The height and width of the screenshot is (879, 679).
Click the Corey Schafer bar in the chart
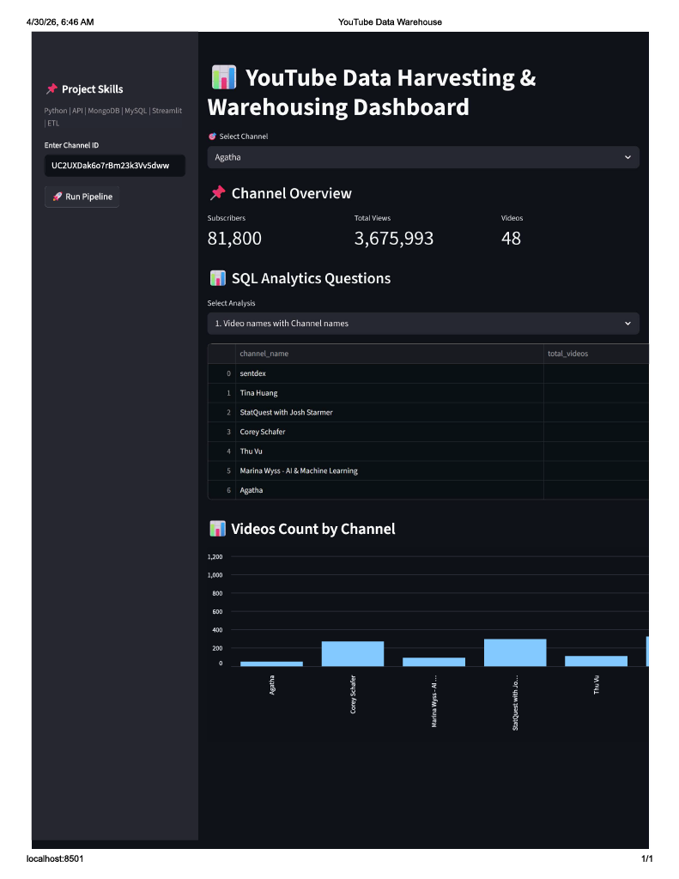pyautogui.click(x=353, y=653)
